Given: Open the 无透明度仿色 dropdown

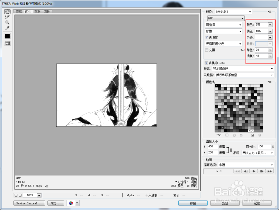Looking at the screenshot, I should [x=224, y=44].
